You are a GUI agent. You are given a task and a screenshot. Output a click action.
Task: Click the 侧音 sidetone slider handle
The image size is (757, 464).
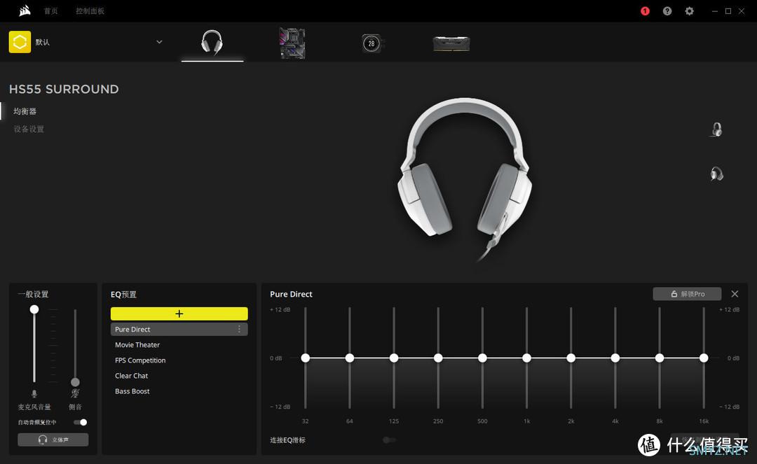pos(75,382)
